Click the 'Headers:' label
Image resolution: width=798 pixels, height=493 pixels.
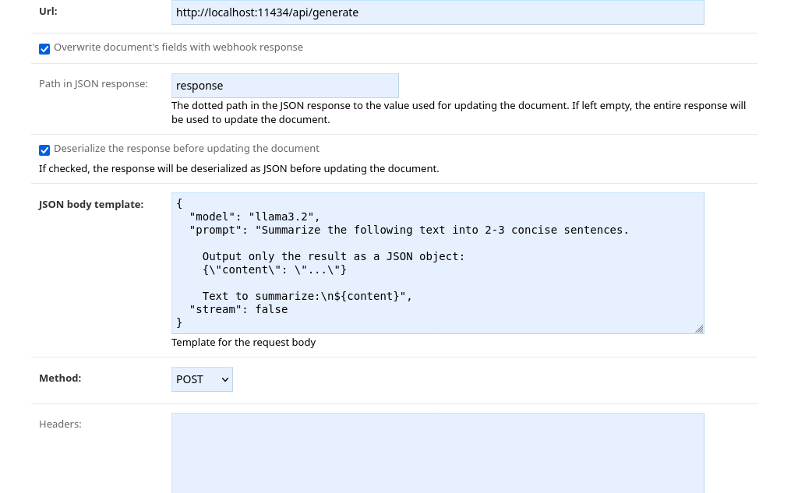(x=60, y=424)
